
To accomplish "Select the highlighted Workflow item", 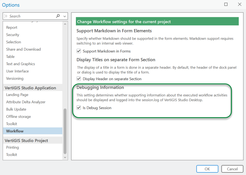I will (33, 131).
